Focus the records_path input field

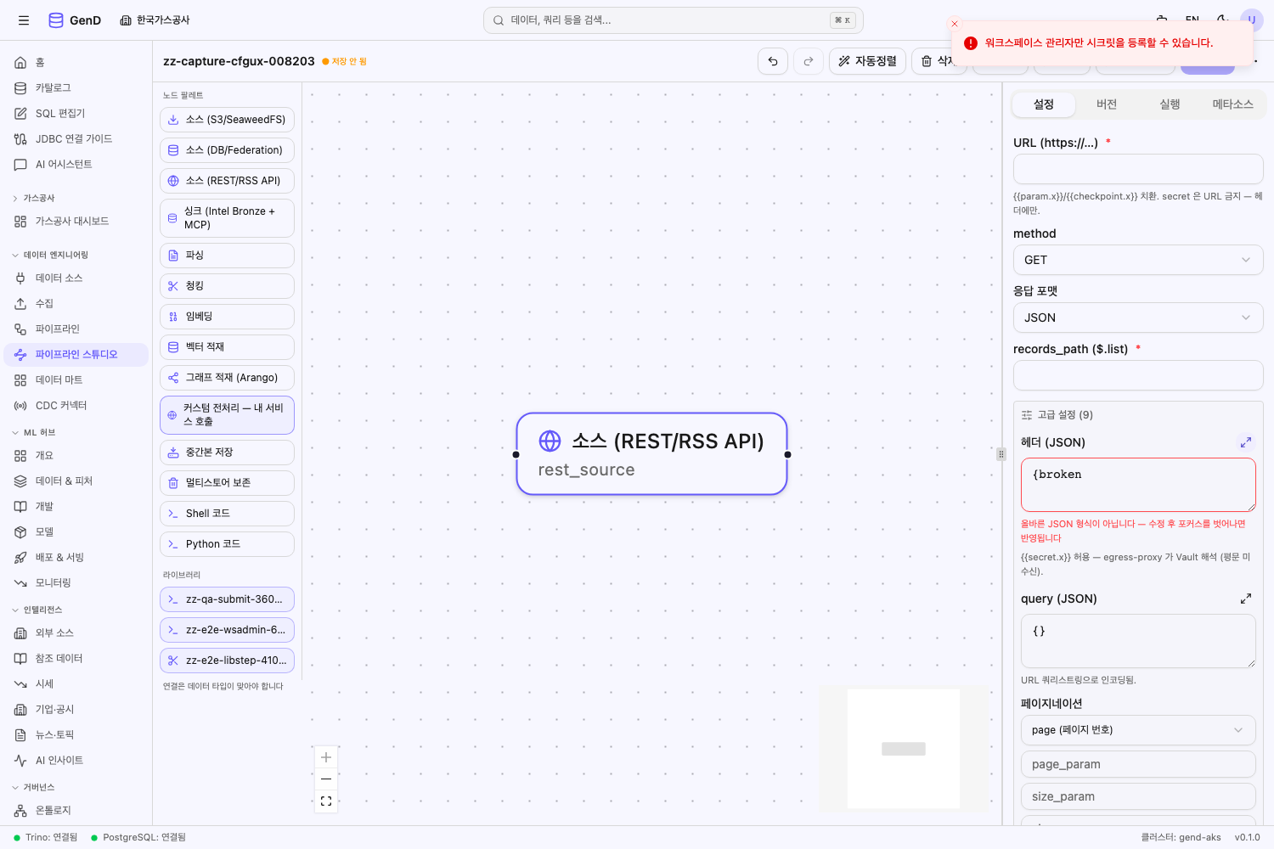[1138, 375]
